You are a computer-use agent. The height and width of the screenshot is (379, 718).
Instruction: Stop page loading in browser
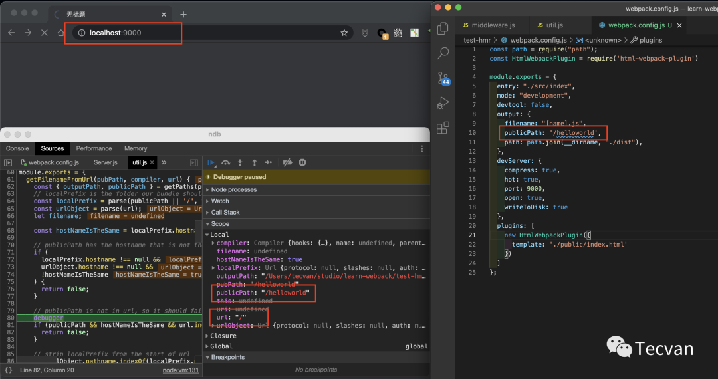[x=45, y=33]
